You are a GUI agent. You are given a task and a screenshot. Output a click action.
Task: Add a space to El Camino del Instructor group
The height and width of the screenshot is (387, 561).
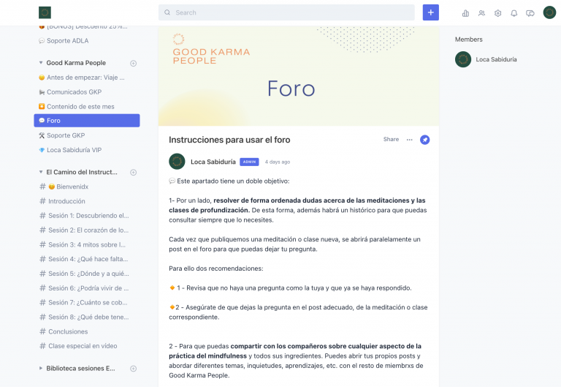point(133,173)
